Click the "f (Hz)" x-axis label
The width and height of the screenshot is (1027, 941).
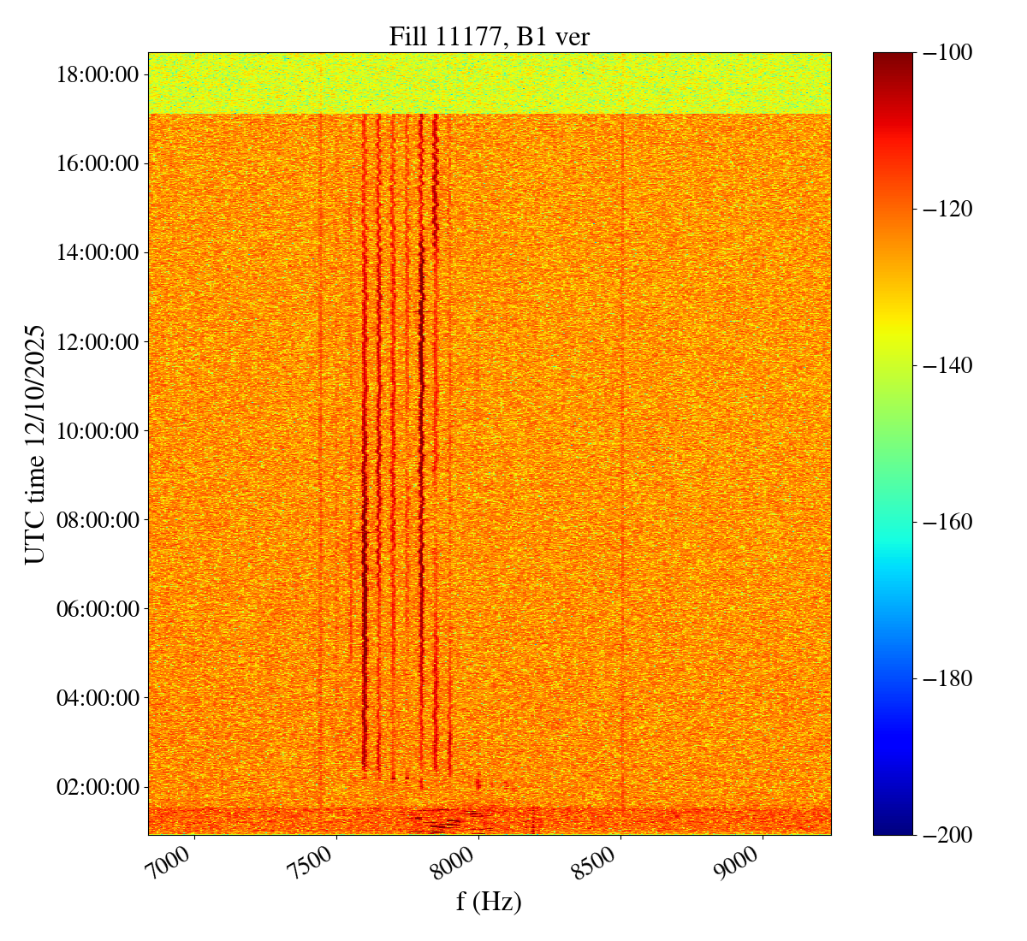pyautogui.click(x=489, y=902)
